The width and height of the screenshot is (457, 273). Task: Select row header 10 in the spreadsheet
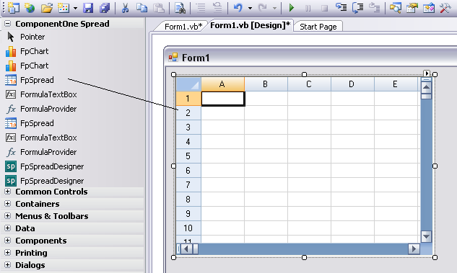tap(188, 228)
